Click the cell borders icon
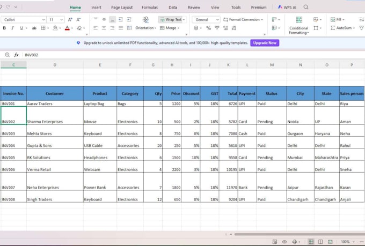Screen dimensions: 365x246 click(43, 28)
